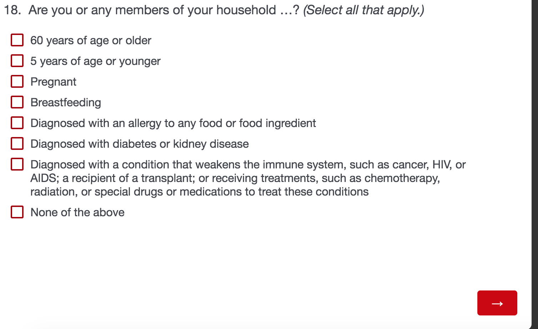The image size is (538, 329).
Task: Click the "None of the above" label text
Action: point(77,212)
